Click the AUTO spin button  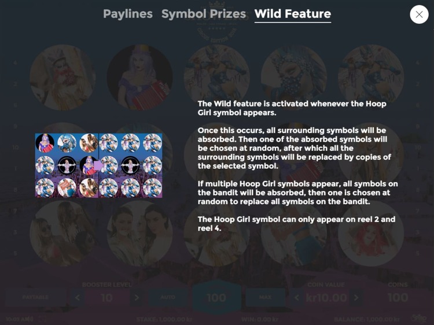point(168,297)
